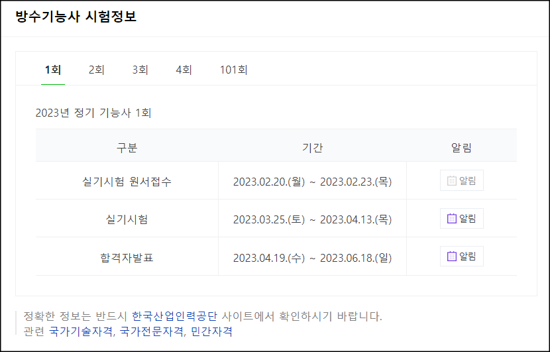Viewport: 550px width, 352px height.
Task: Switch to the 2회 tab
Action: pyautogui.click(x=97, y=70)
